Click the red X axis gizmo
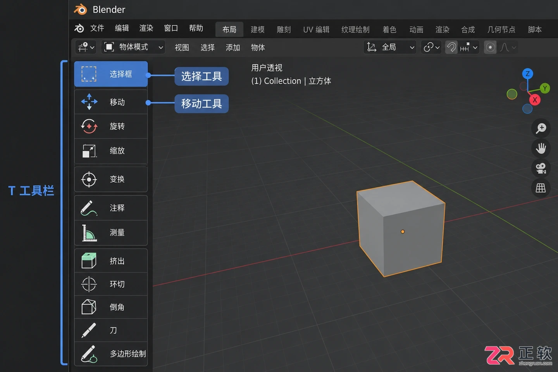The height and width of the screenshot is (372, 558). coord(535,100)
